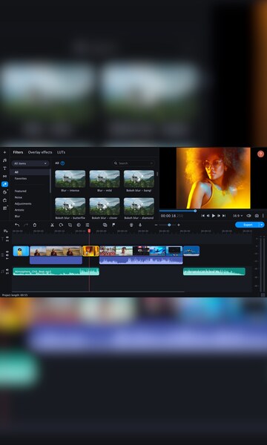The image size is (267, 445).
Task: Show info for the All filters heading
Action: tap(63, 163)
